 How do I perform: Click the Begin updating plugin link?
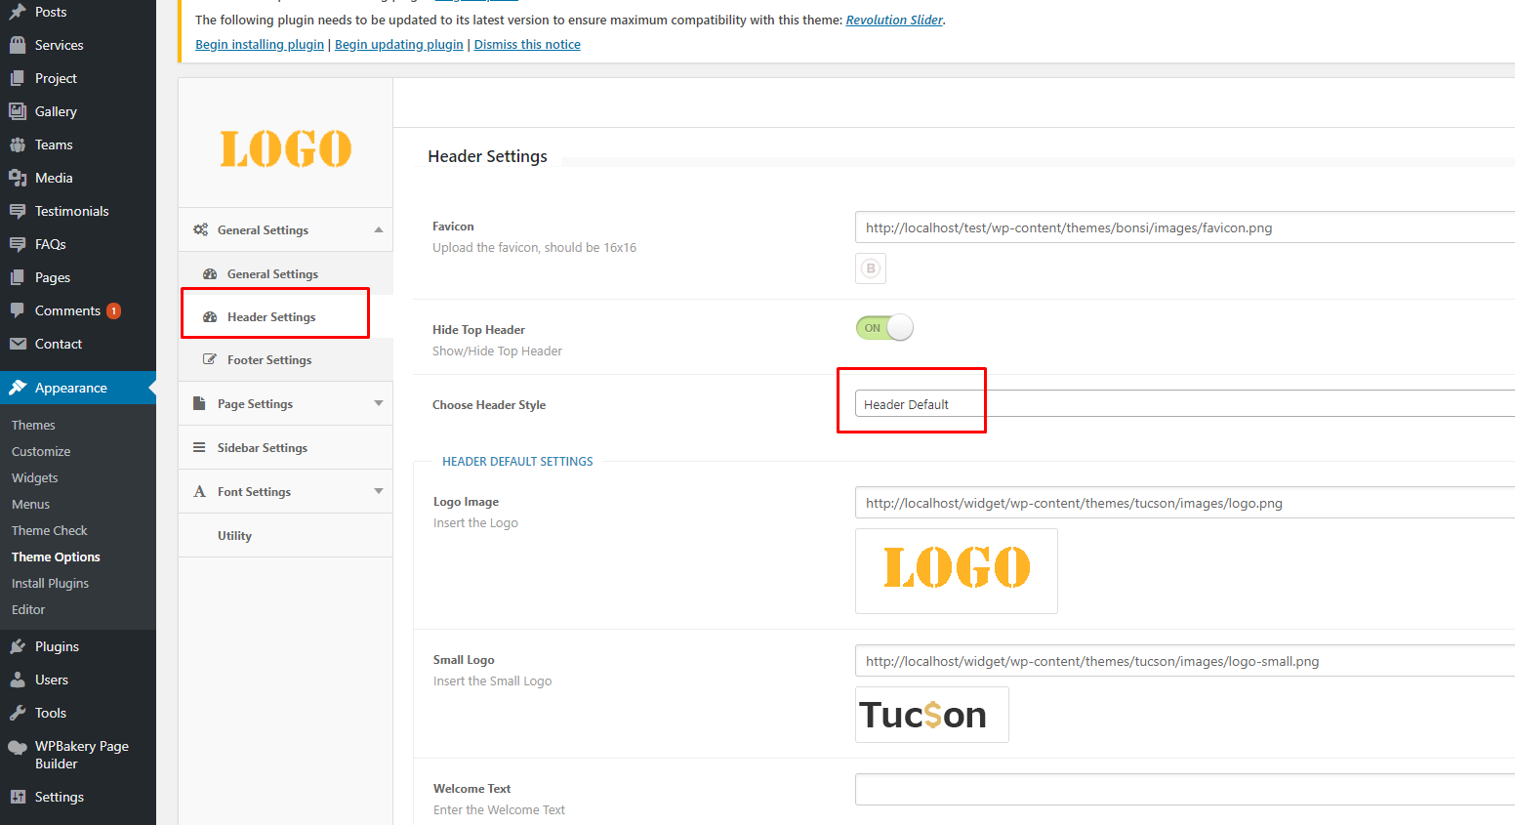point(398,45)
